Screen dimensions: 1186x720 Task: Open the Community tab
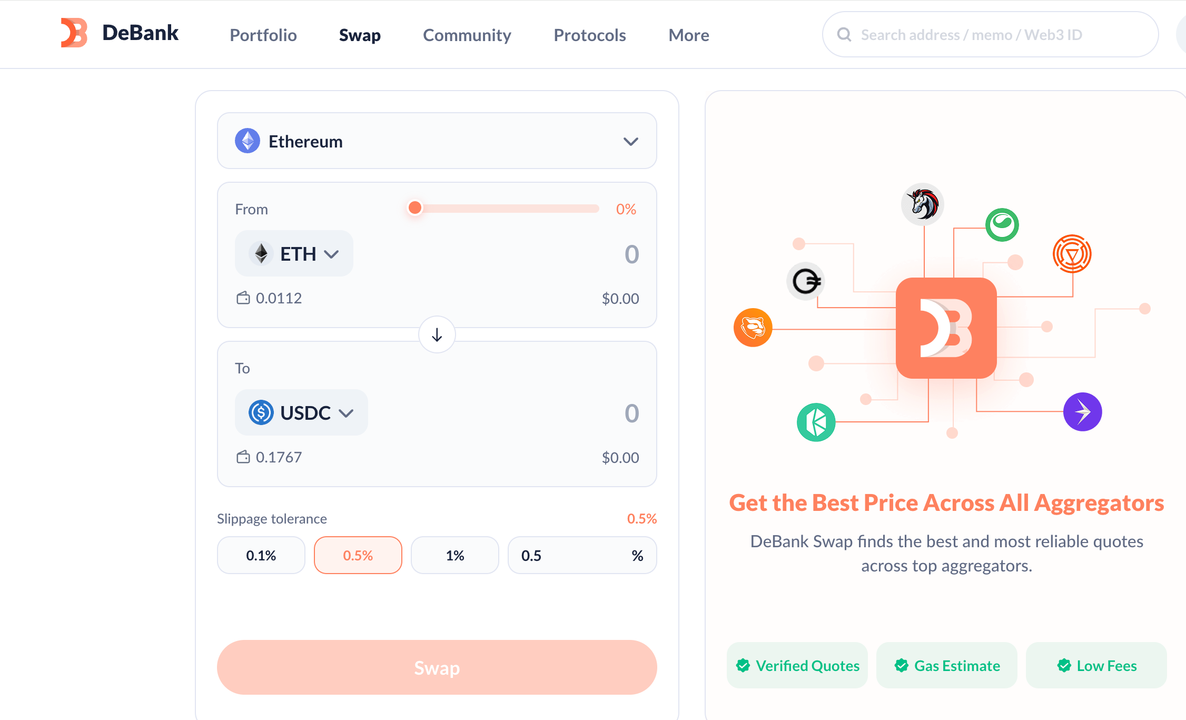point(467,35)
